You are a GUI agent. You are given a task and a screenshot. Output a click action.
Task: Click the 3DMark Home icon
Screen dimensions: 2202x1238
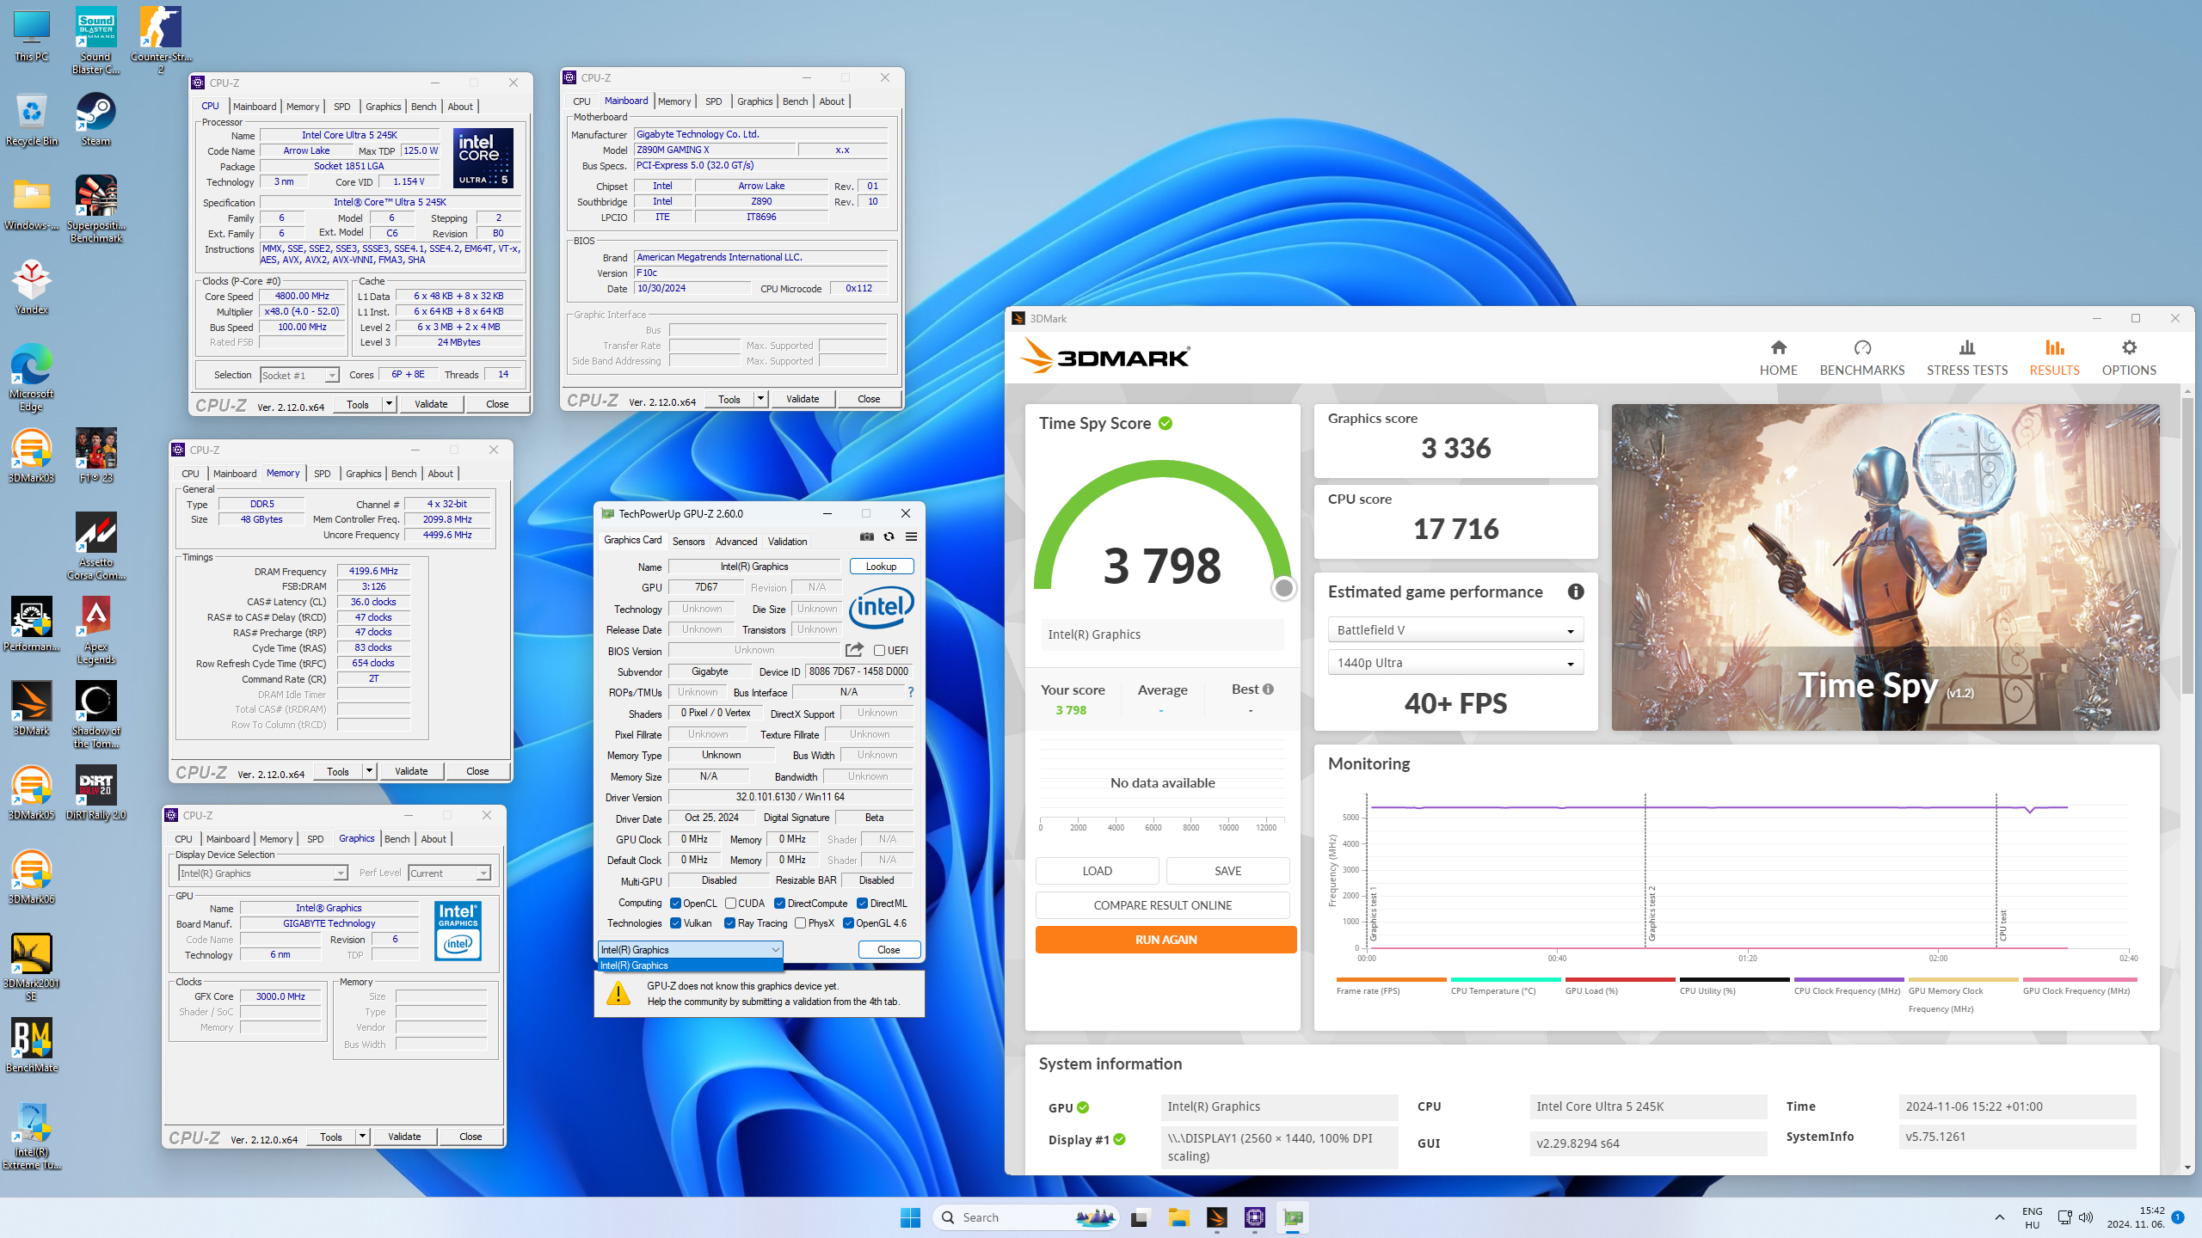coord(1778,355)
